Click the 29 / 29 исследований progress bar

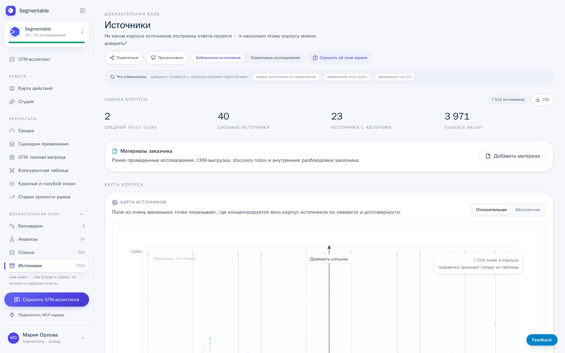point(47,42)
